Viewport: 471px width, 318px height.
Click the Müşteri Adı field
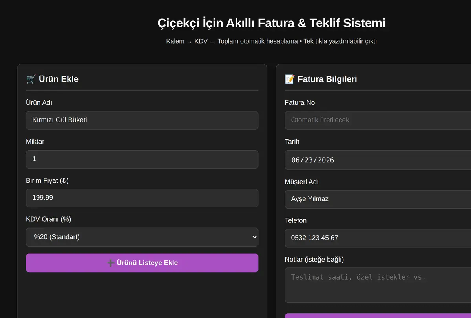point(378,199)
